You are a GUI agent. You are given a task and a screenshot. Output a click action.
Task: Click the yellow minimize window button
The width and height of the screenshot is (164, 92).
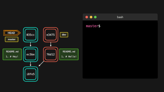[91, 17]
